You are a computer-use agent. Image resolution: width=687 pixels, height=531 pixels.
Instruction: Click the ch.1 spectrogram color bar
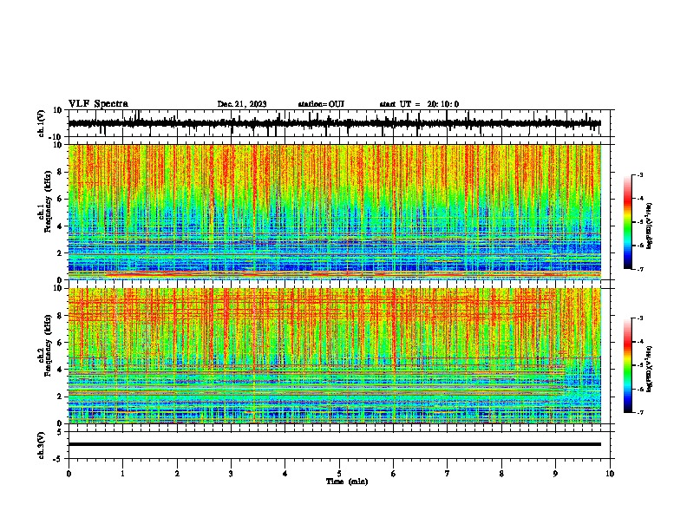[627, 222]
